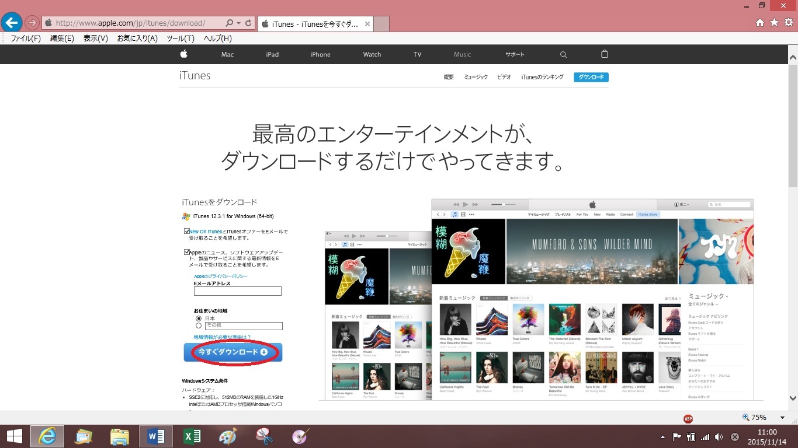This screenshot has height=448, width=798.
Task: Click the 今すぐダウンロード button
Action: tap(233, 352)
